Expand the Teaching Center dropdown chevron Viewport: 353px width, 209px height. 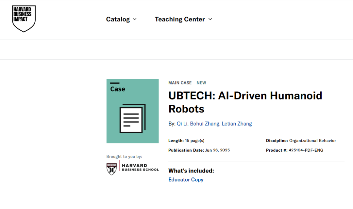210,19
